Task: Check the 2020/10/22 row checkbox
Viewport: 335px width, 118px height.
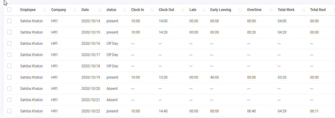Action: point(10,111)
